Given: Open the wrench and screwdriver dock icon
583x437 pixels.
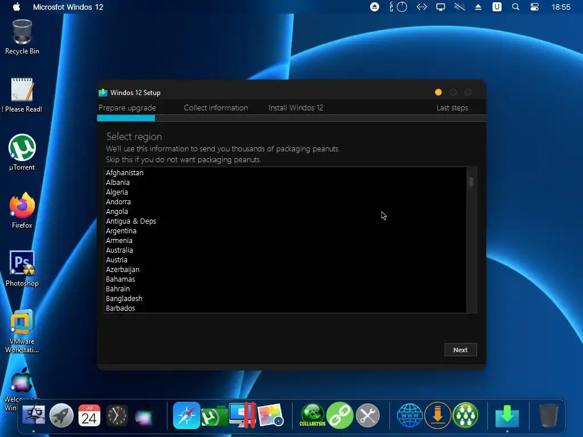Looking at the screenshot, I should tap(368, 415).
